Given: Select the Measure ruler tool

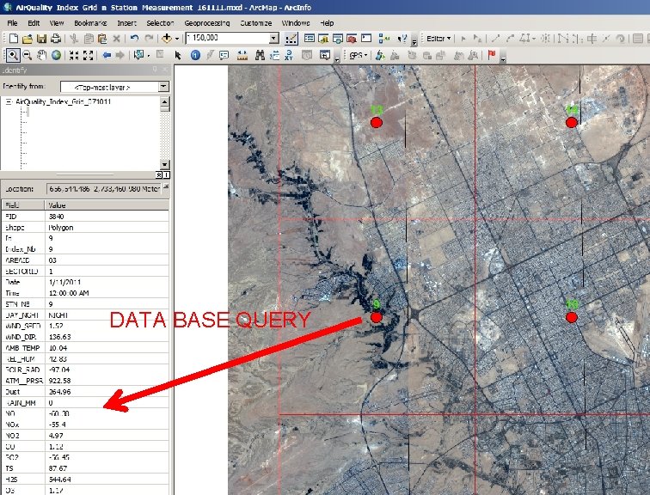Looking at the screenshot, I should tap(242, 55).
